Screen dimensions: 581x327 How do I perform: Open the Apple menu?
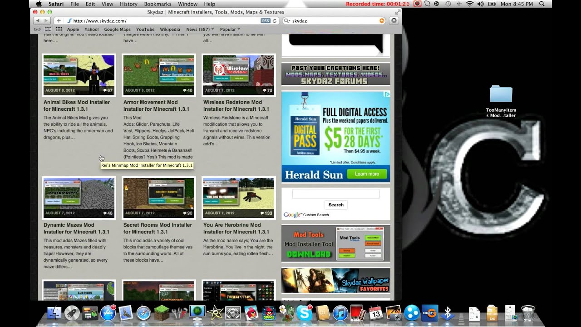pos(39,4)
